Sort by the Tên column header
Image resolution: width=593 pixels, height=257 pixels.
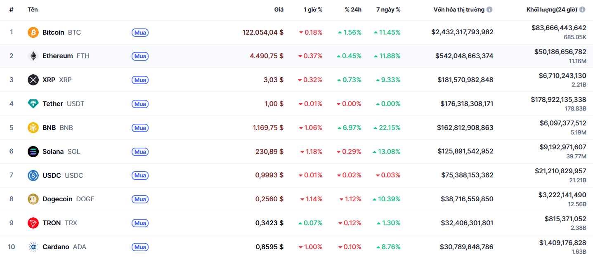tap(33, 9)
